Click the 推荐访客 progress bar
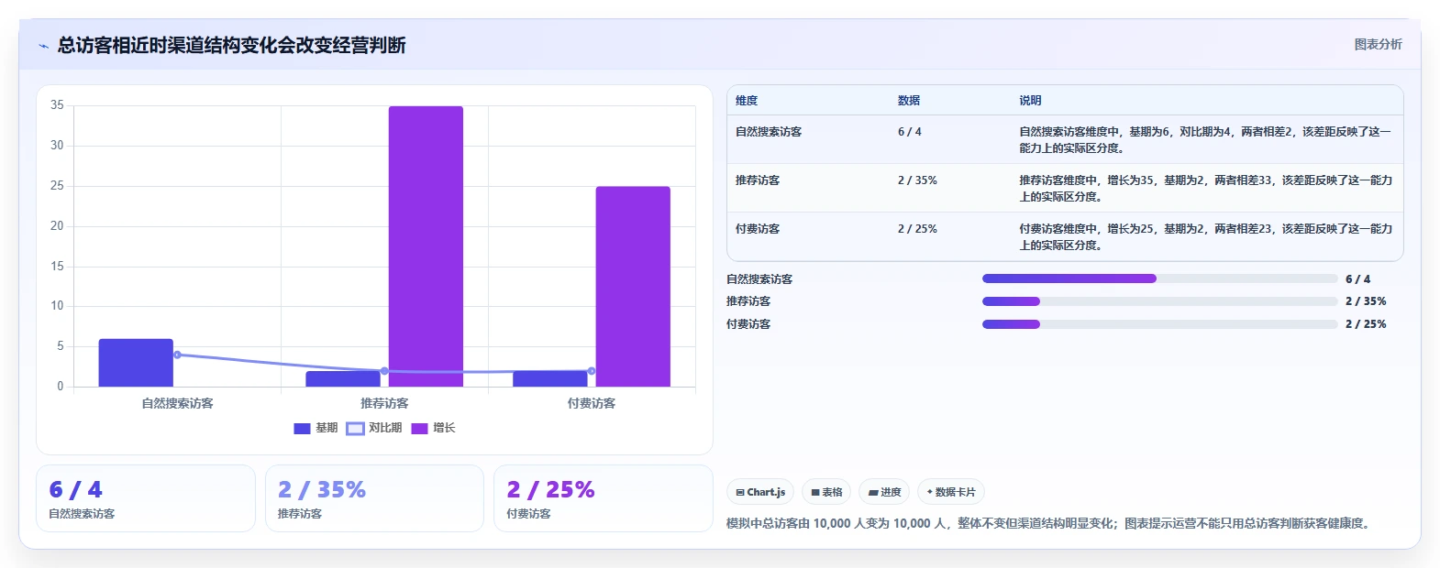This screenshot has height=568, width=1440. point(1159,301)
